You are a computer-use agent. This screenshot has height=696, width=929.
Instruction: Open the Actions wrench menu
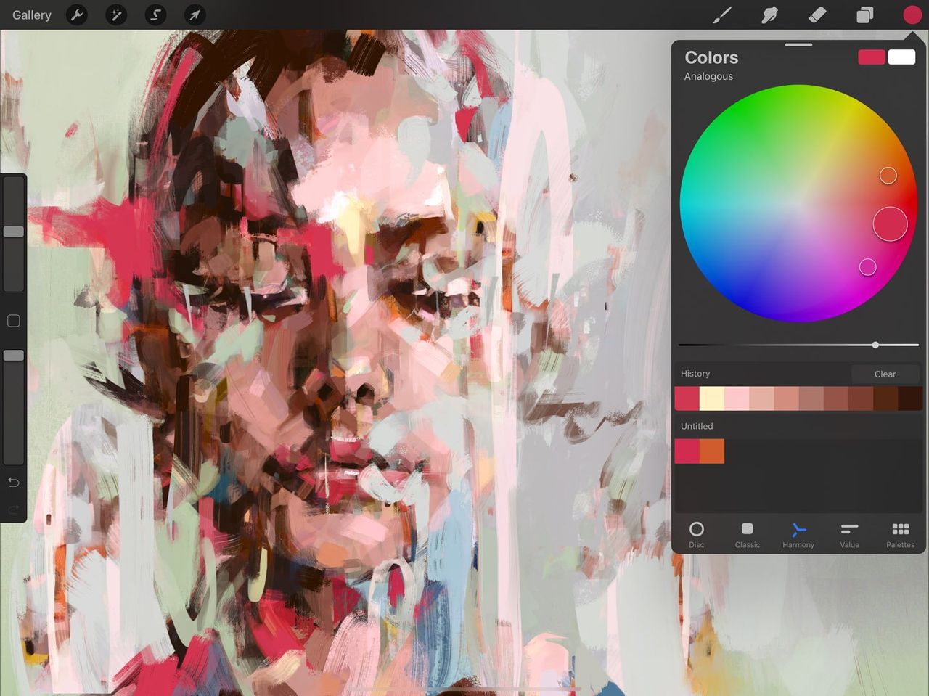pyautogui.click(x=77, y=15)
